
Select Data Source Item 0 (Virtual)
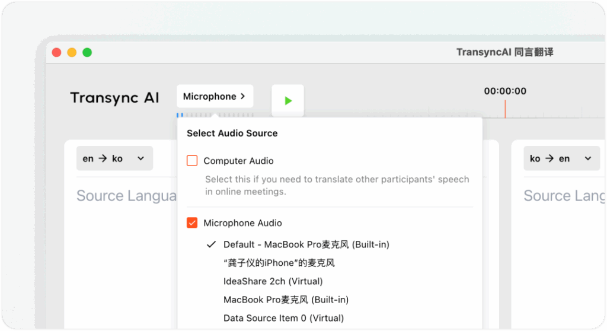tap(283, 318)
